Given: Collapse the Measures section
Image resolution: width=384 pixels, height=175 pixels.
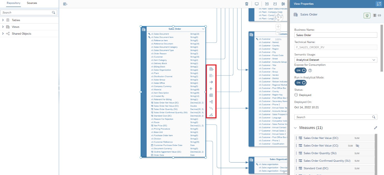Looking at the screenshot, I should click(295, 128).
